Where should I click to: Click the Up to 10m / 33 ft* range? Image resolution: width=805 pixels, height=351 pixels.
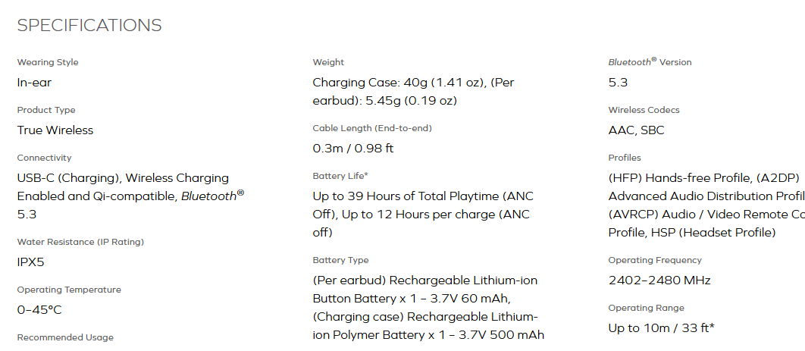click(x=661, y=328)
